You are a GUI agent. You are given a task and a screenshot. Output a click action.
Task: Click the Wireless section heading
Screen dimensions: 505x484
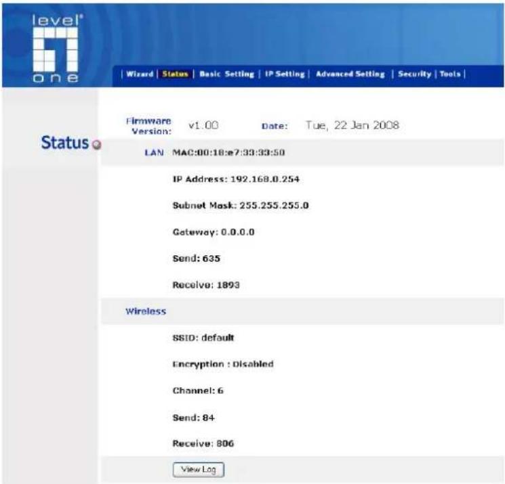click(146, 311)
